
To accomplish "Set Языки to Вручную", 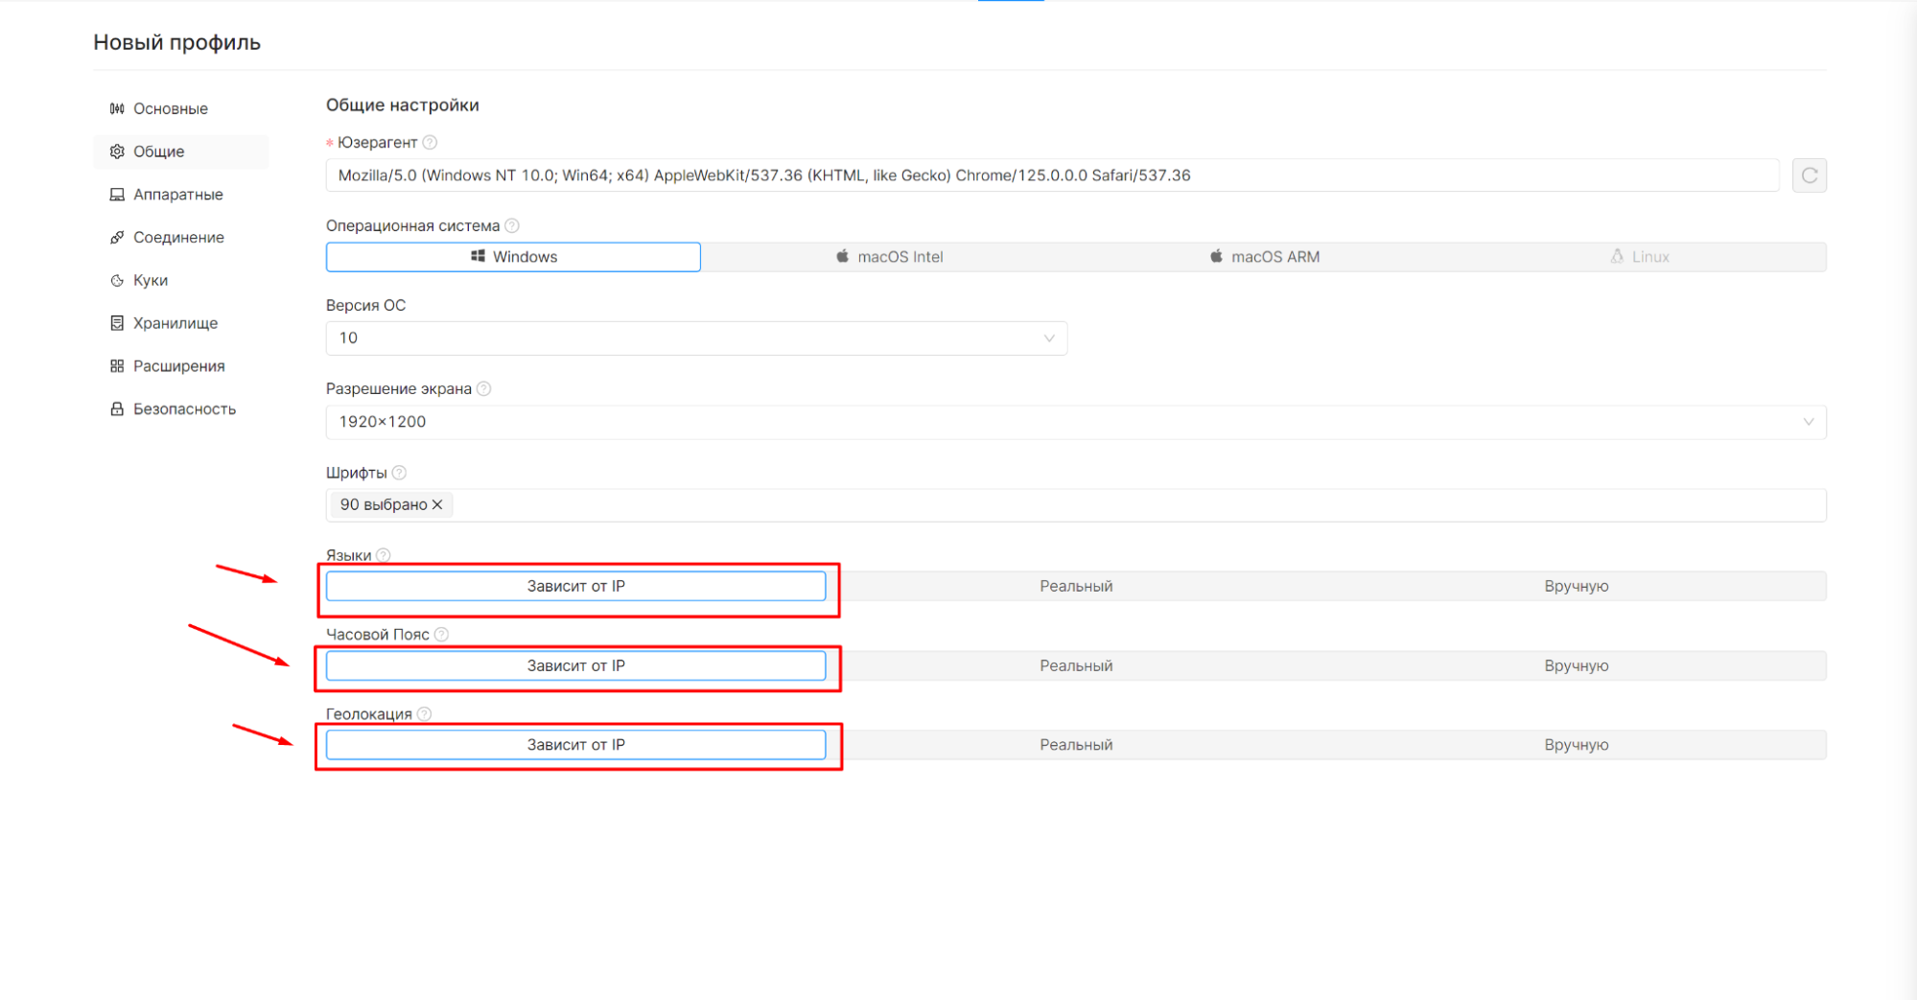I will (x=1576, y=586).
